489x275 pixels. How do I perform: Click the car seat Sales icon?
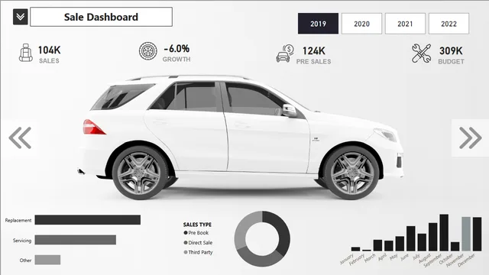25,53
